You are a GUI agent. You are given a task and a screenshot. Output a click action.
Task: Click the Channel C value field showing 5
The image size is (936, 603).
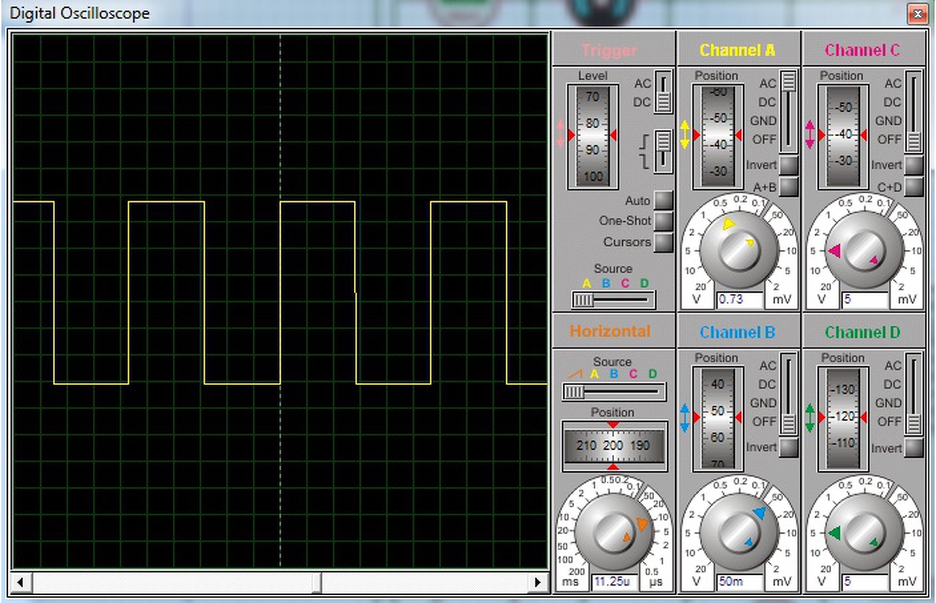[866, 299]
